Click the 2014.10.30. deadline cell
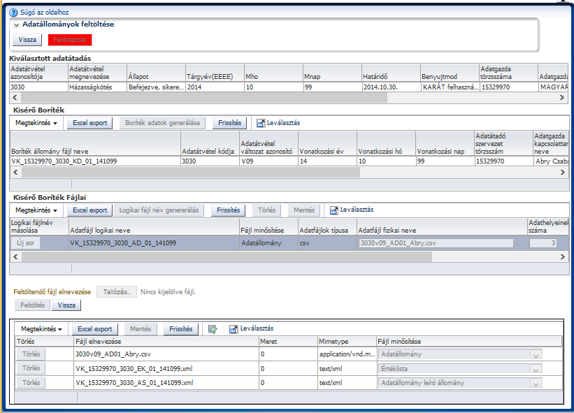Image resolution: width=574 pixels, height=413 pixels. point(392,87)
